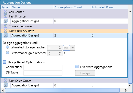Click the vertical scrollbar down arrow
133x93 pixels.
130,86
